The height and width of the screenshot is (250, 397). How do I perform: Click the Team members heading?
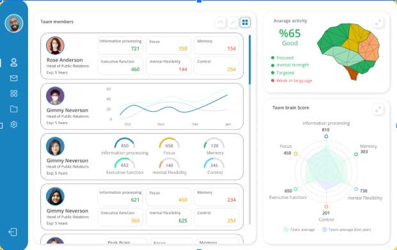click(57, 22)
